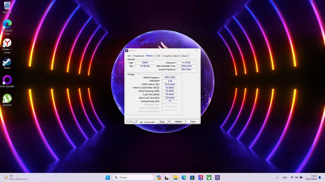Show hidden system tray icons chevron
The height and width of the screenshot is (182, 325).
277,177
